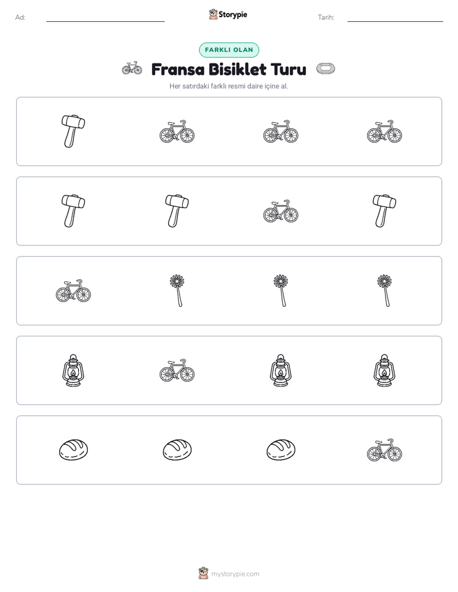Click the last bicycle in the first row
The height and width of the screenshot is (592, 458).
(x=385, y=131)
